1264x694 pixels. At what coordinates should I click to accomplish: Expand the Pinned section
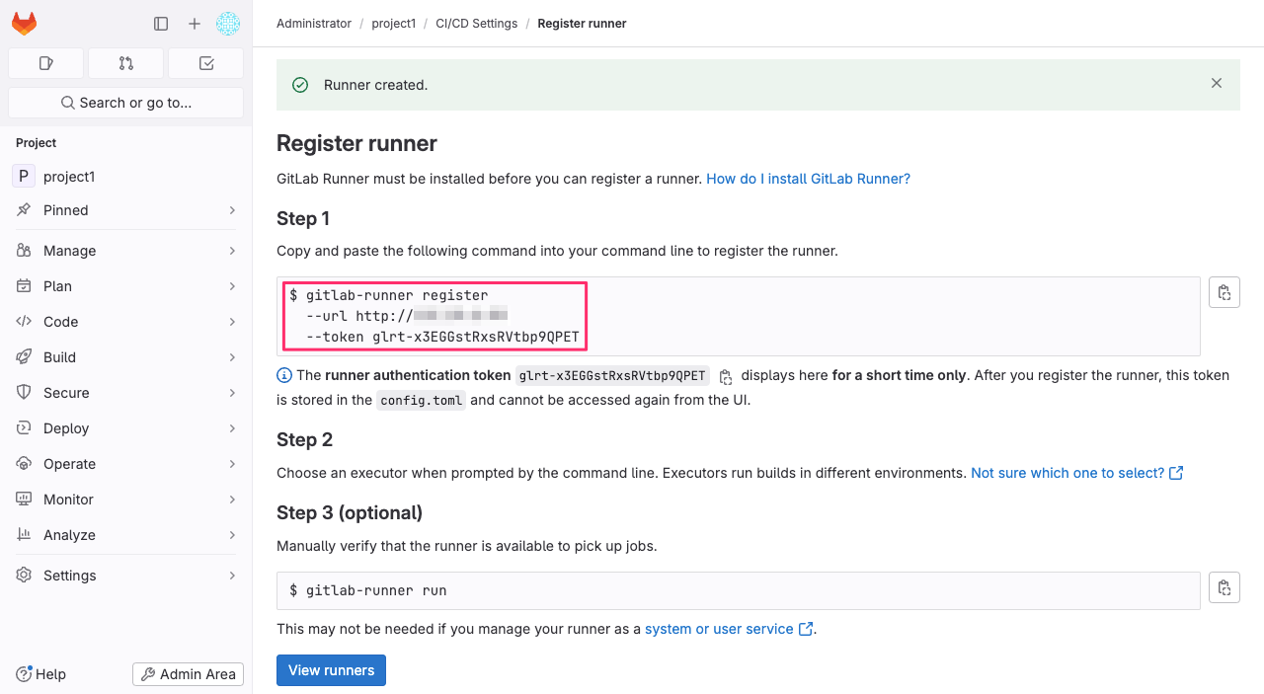126,210
